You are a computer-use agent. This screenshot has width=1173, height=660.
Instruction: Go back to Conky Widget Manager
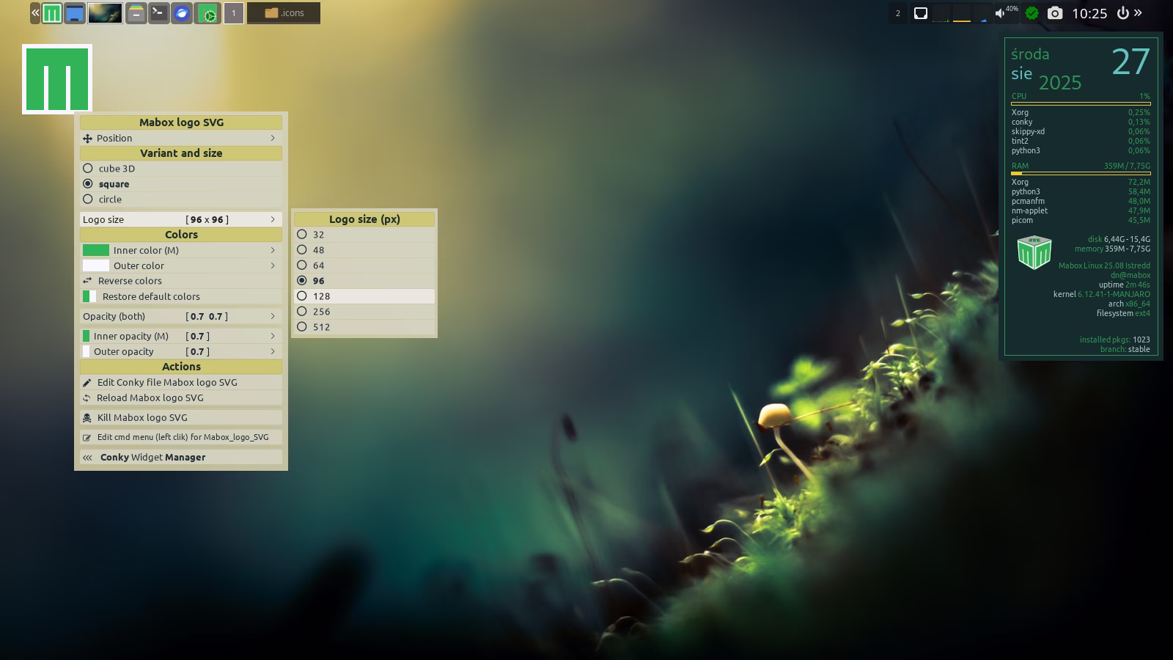(x=152, y=458)
